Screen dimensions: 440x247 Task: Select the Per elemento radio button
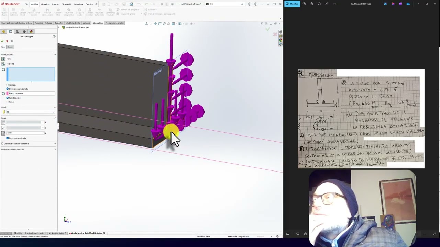pos(8,98)
